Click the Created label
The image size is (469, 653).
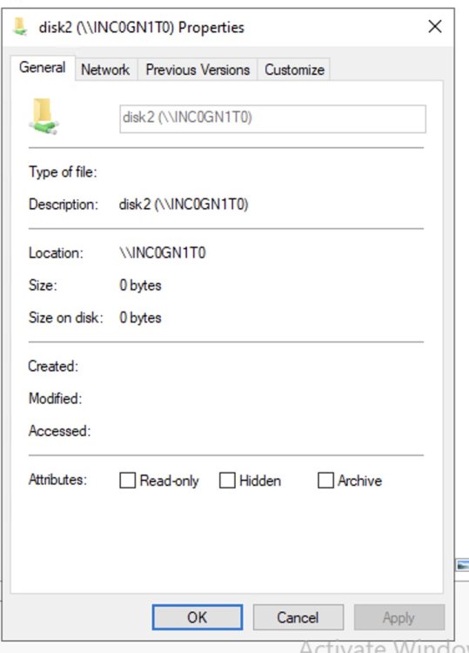coord(53,366)
